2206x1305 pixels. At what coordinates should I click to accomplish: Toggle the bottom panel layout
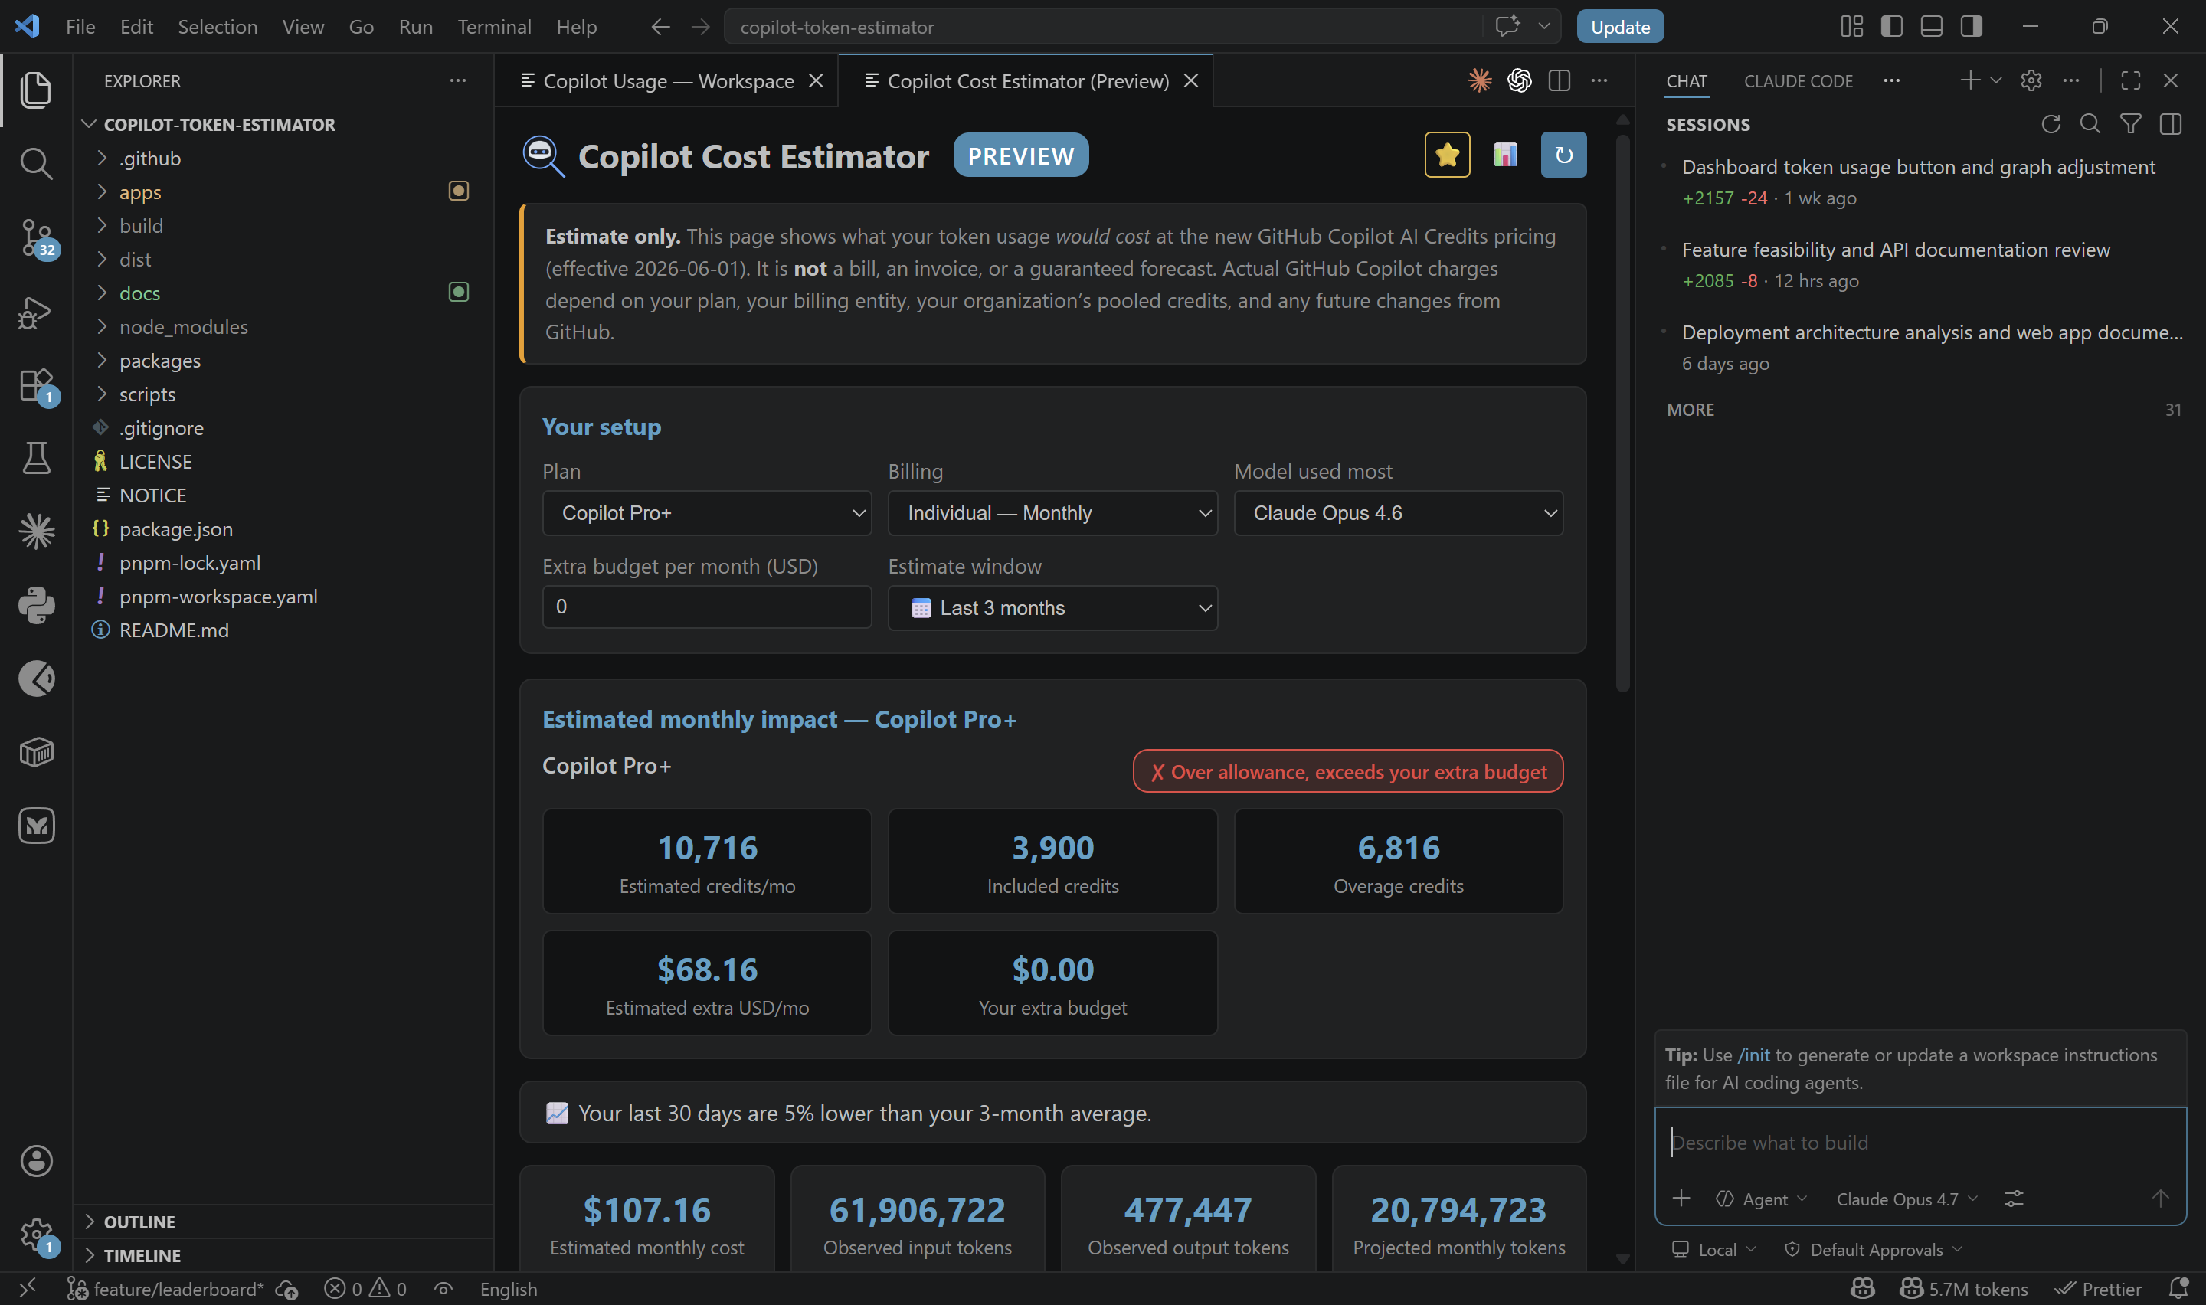point(1932,26)
